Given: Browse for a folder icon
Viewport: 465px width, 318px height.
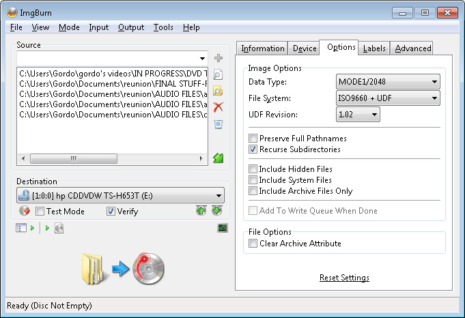Looking at the screenshot, I should [x=218, y=91].
